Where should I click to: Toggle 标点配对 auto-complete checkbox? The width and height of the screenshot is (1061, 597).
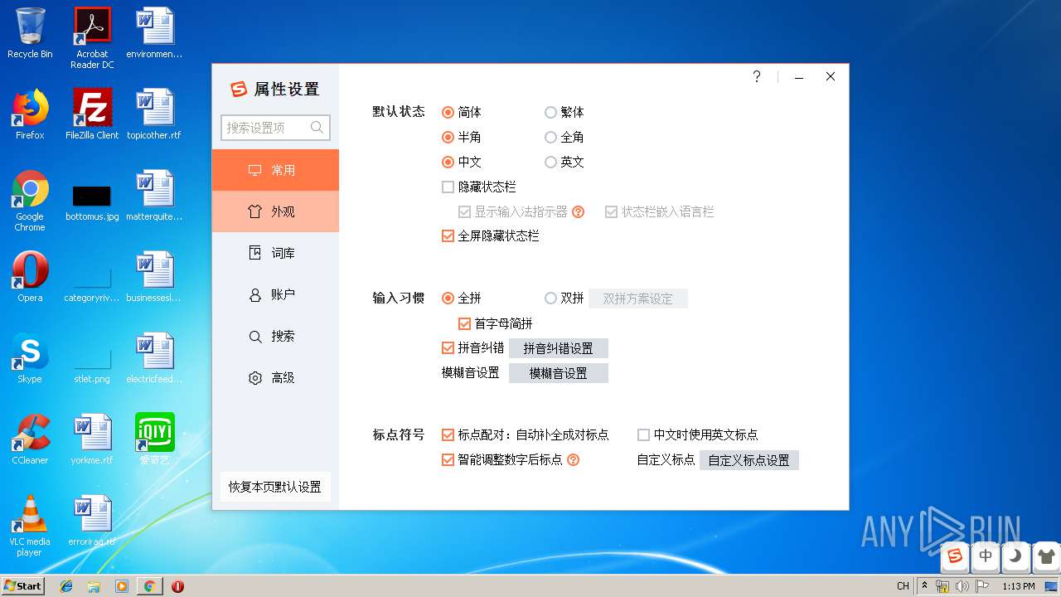[x=448, y=434]
